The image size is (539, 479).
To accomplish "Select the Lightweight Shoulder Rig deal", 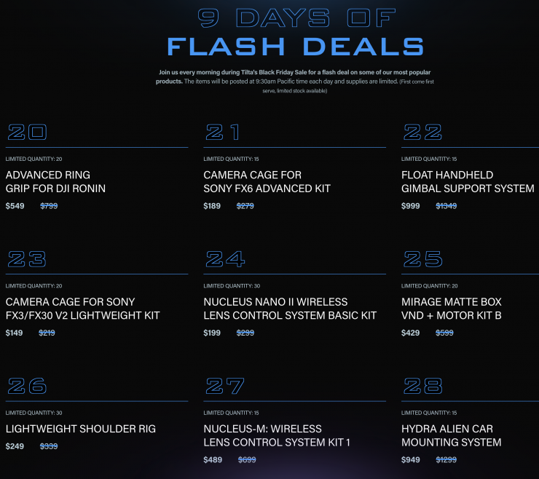I will point(80,429).
